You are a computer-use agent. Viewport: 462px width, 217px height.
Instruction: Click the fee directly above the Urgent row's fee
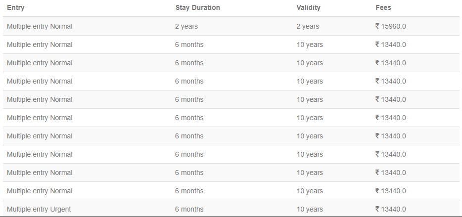pos(391,191)
